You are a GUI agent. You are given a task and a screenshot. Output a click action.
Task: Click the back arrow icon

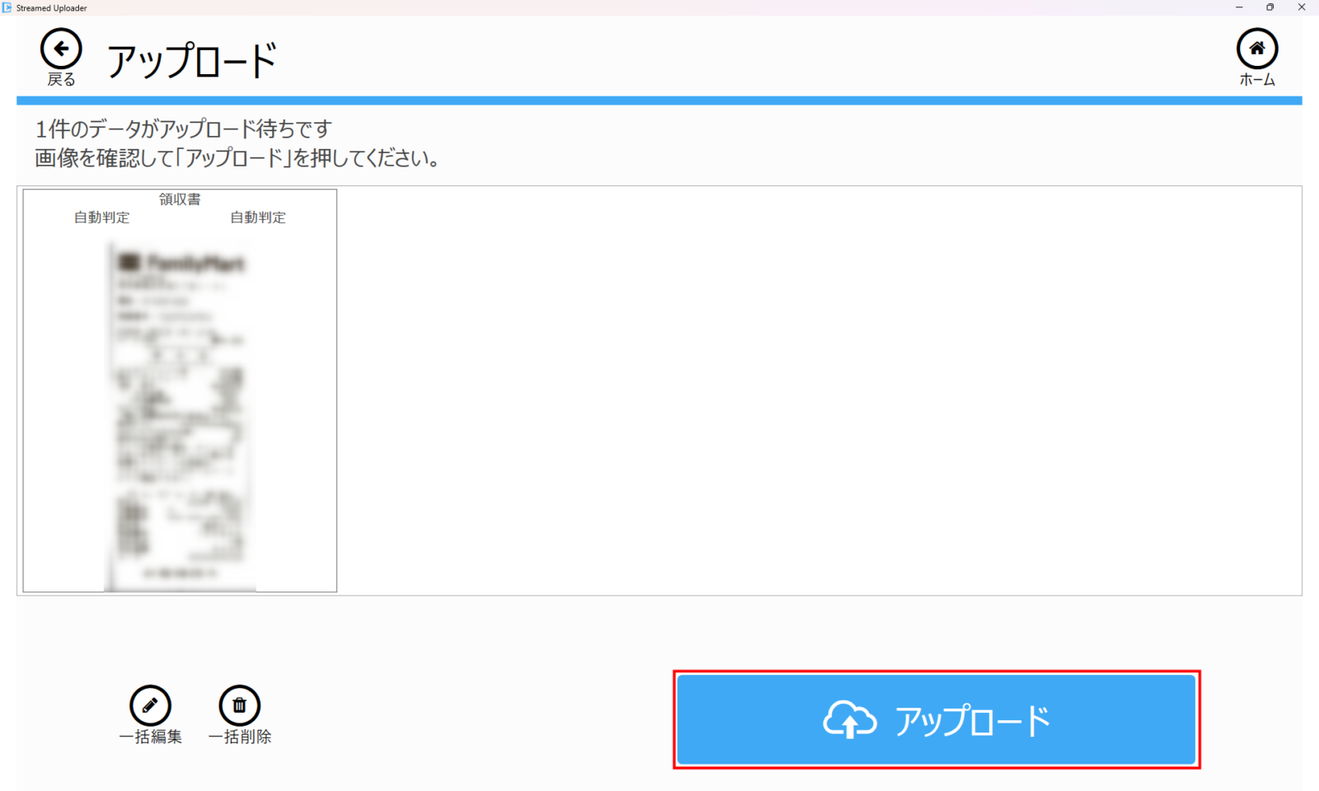[x=61, y=49]
